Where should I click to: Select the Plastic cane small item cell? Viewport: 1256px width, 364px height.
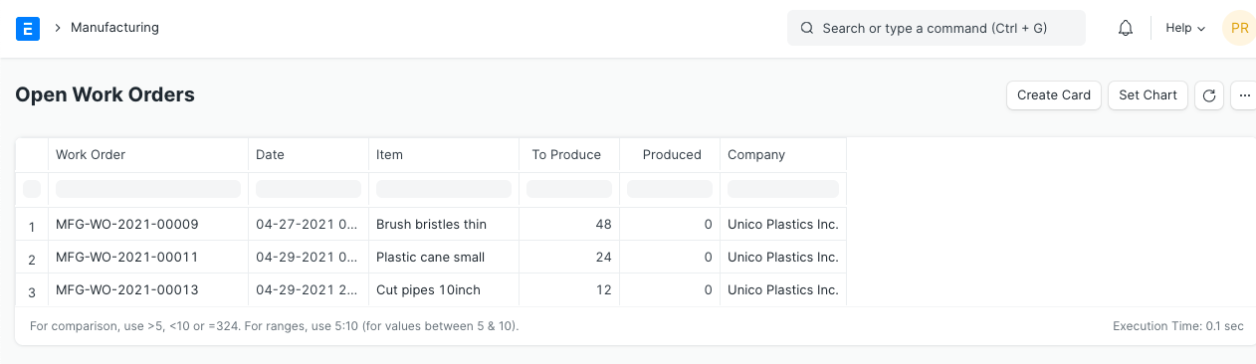tap(444, 257)
